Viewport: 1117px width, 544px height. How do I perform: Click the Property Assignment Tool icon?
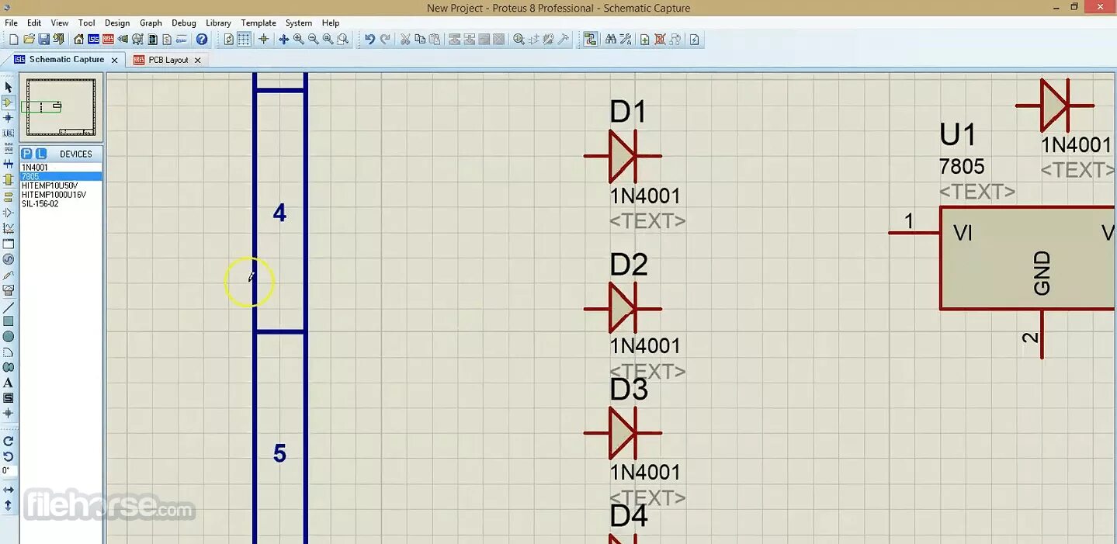pyautogui.click(x=625, y=40)
